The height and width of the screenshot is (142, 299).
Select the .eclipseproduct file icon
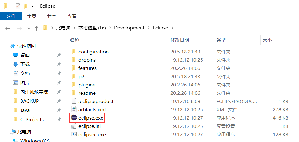[74, 101]
